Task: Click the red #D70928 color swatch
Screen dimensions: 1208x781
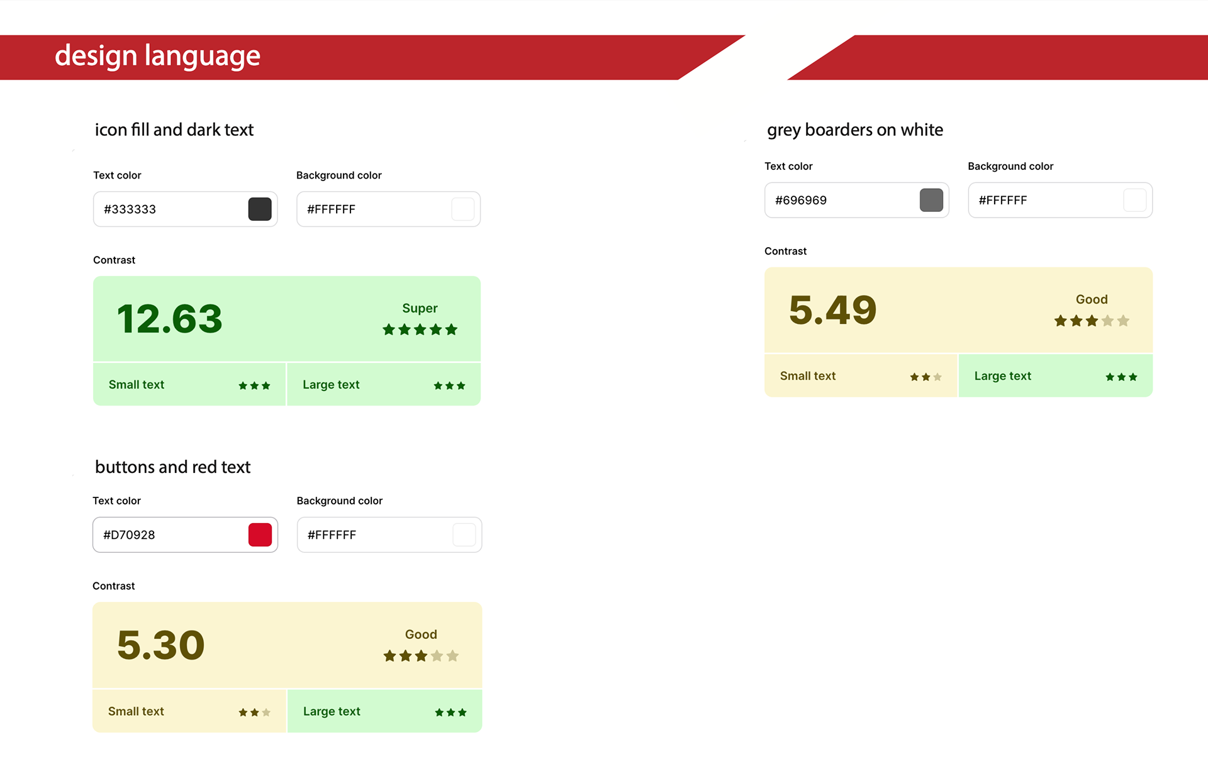Action: point(260,535)
